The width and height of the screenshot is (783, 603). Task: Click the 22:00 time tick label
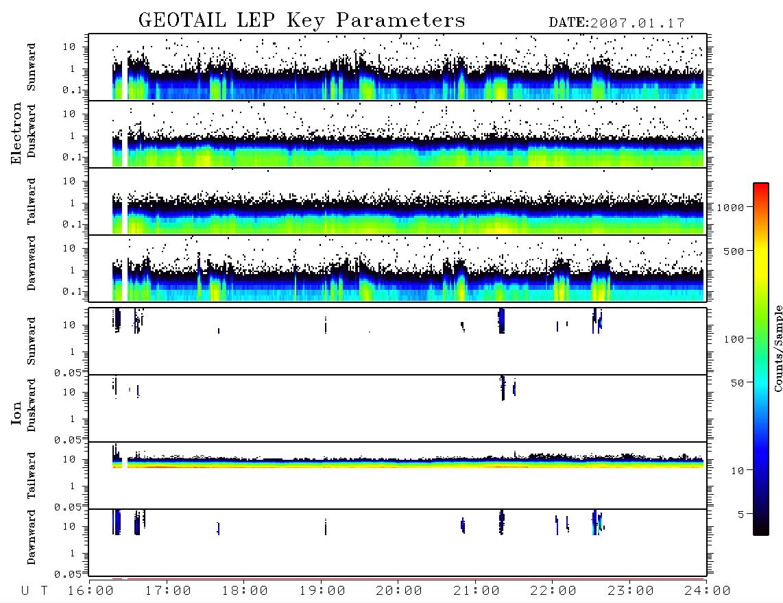[553, 591]
